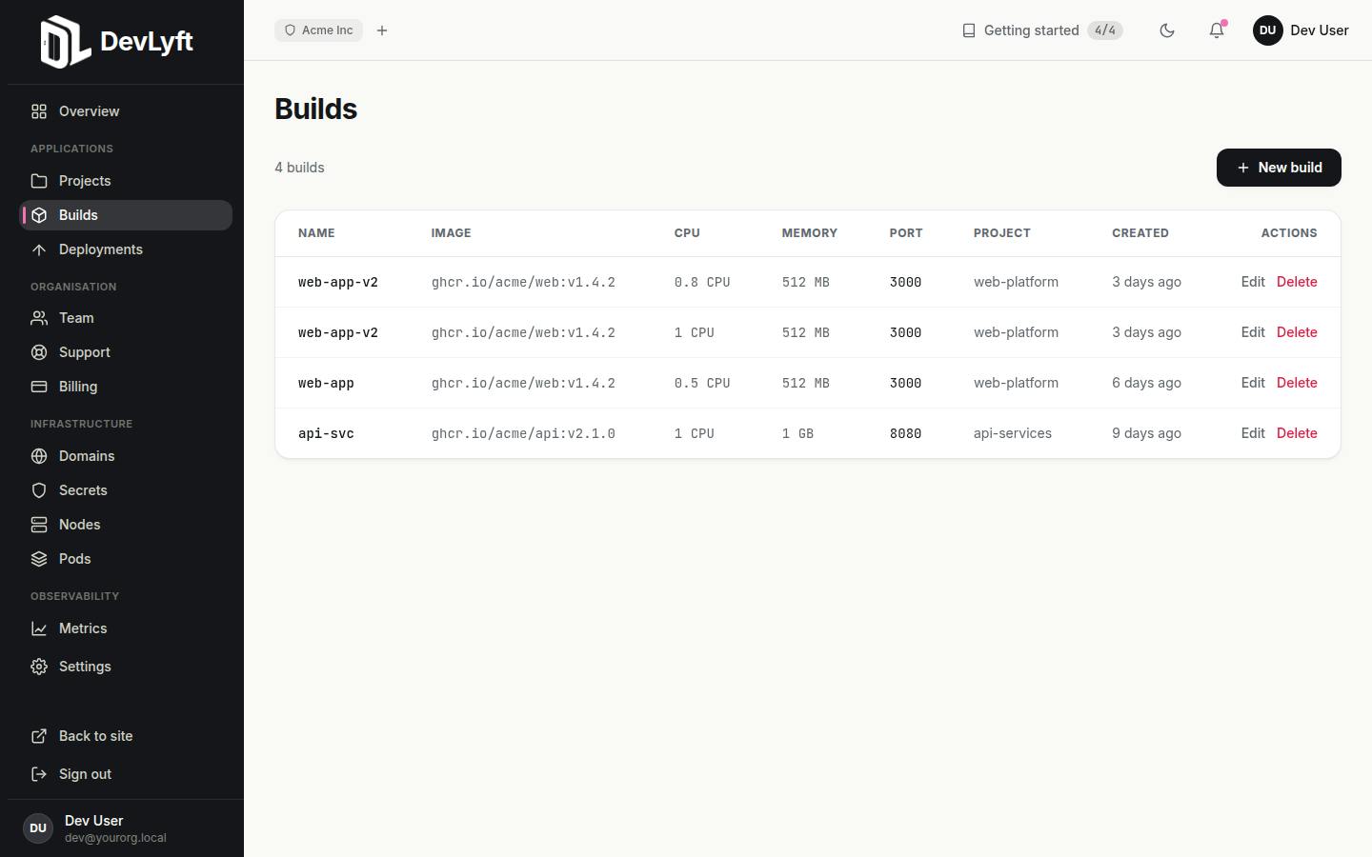Screen dimensions: 1372x857
Task: Open the Getting started checklist
Action: click(x=1042, y=30)
